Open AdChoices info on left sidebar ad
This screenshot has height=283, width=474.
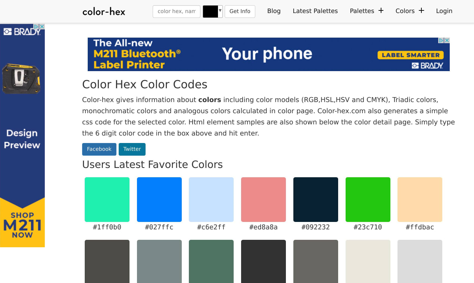coord(37,26)
